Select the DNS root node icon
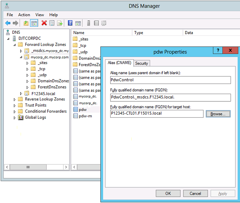240x203 pixels. [8, 33]
